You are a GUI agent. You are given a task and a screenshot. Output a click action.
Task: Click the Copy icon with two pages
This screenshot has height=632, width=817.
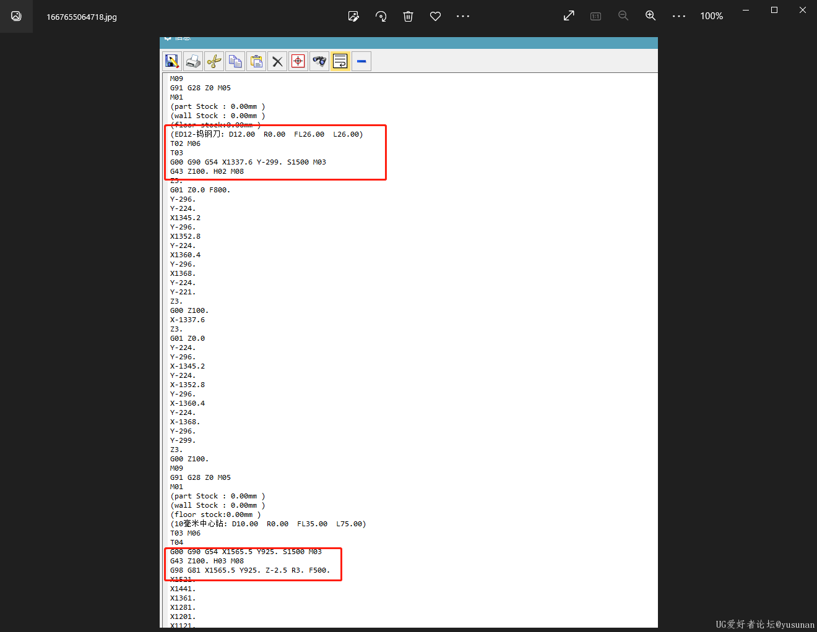click(235, 61)
